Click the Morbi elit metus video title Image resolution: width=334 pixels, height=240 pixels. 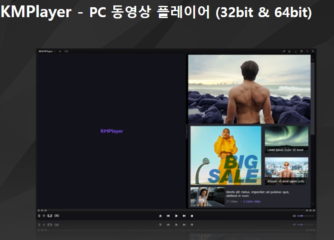(258, 194)
